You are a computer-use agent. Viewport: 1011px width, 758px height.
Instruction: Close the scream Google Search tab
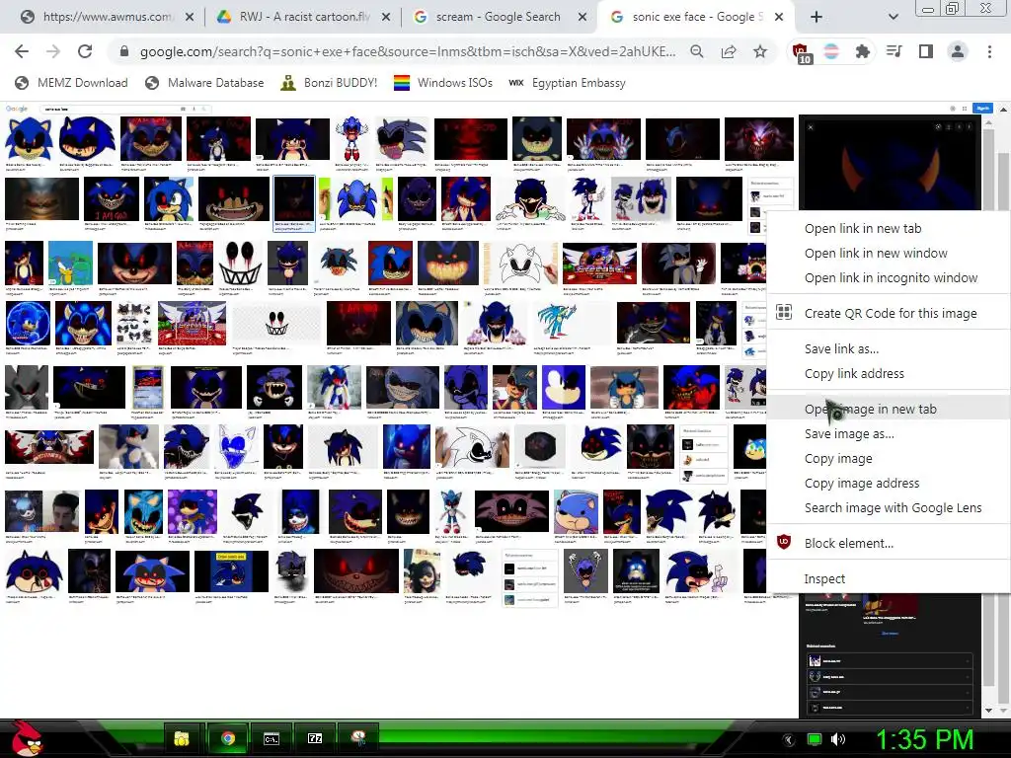[583, 18]
